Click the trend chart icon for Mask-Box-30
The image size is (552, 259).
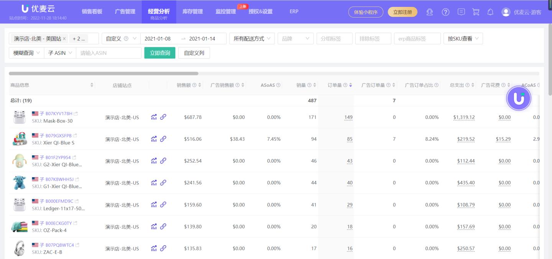(154, 117)
